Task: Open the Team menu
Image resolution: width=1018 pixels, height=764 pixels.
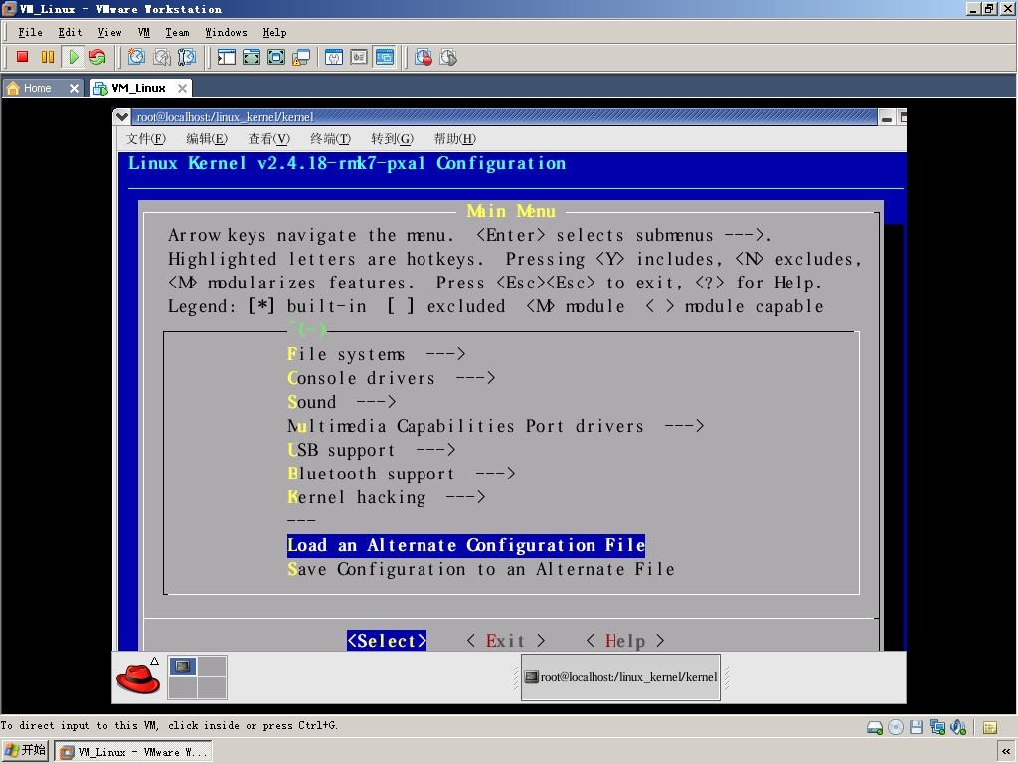Action: tap(177, 32)
